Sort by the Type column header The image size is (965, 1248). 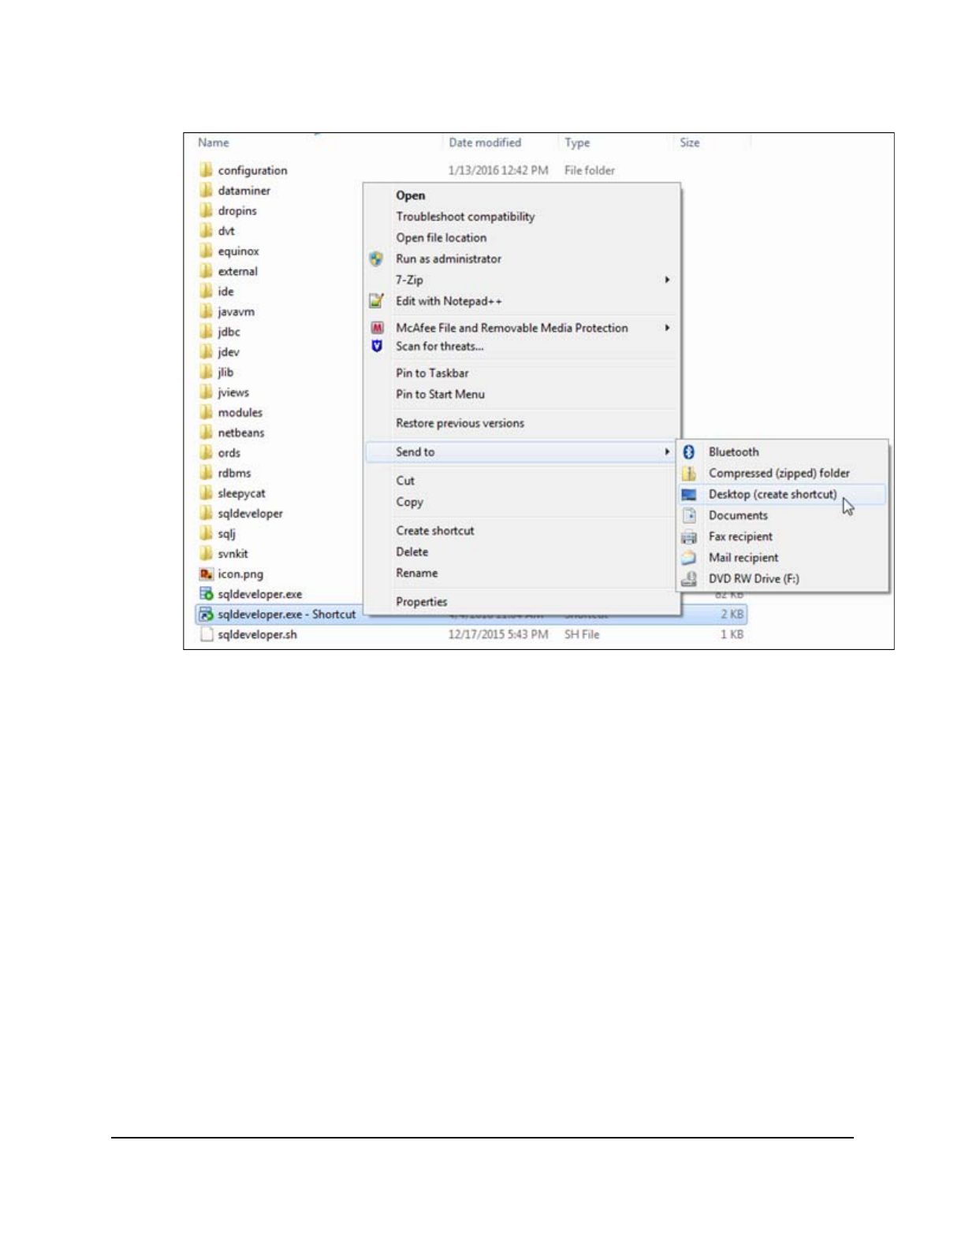point(577,143)
